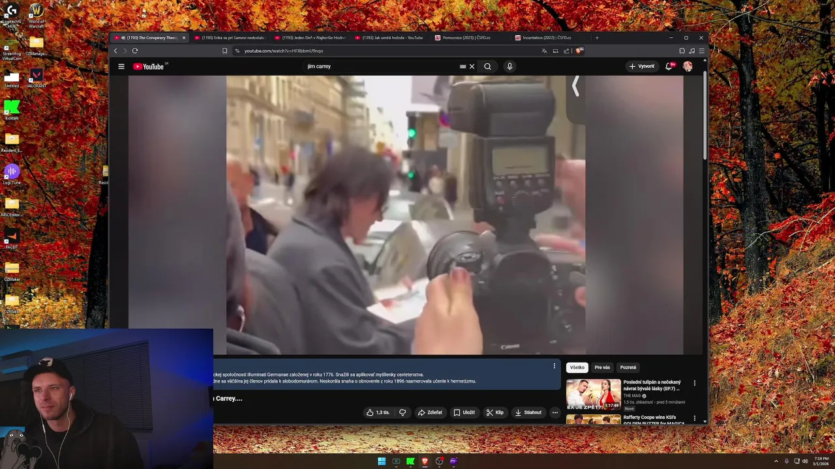The image size is (835, 469).
Task: Open the kicktalk desktop icon
Action: (x=12, y=111)
